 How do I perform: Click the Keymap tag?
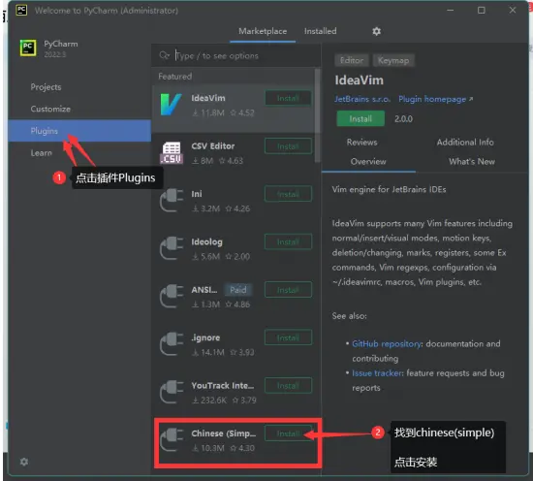(393, 60)
